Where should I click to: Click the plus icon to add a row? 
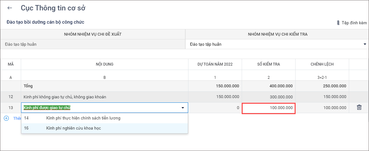click(6, 118)
